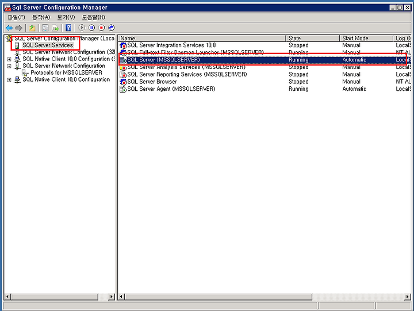
Task: Select the root SQL Server Configuration Manager (Local) node
Action: (64, 39)
